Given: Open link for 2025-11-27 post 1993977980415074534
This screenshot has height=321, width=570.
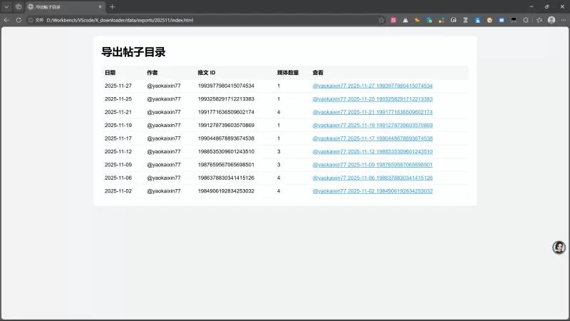Looking at the screenshot, I should click(372, 86).
